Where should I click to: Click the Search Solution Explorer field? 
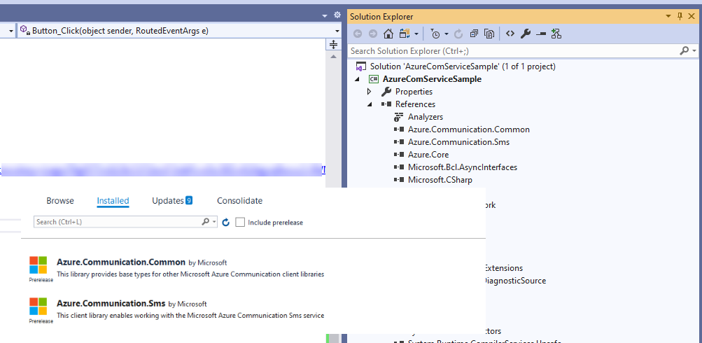pos(511,51)
